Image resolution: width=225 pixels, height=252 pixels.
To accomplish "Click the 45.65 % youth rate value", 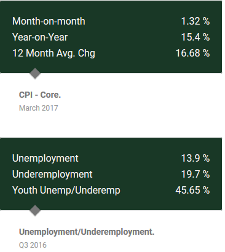I will tap(192, 191).
